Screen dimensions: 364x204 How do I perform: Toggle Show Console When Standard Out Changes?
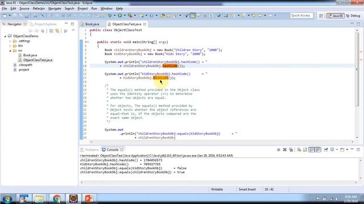click(x=311, y=150)
